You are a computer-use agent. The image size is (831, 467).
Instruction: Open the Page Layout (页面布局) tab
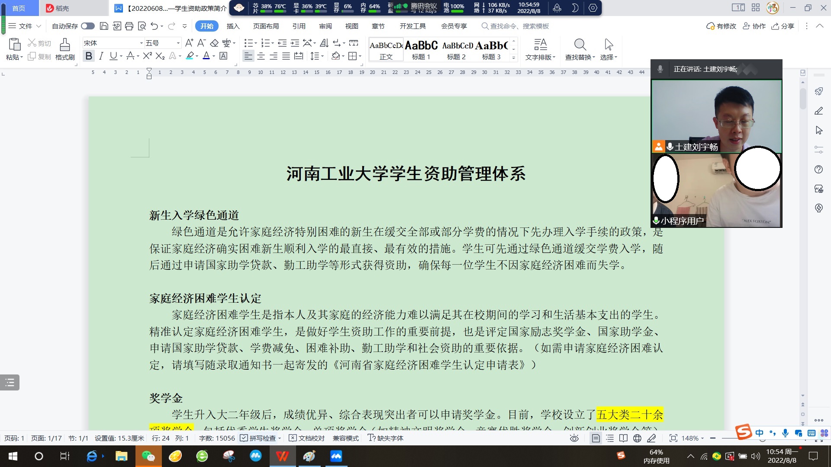[x=266, y=26]
